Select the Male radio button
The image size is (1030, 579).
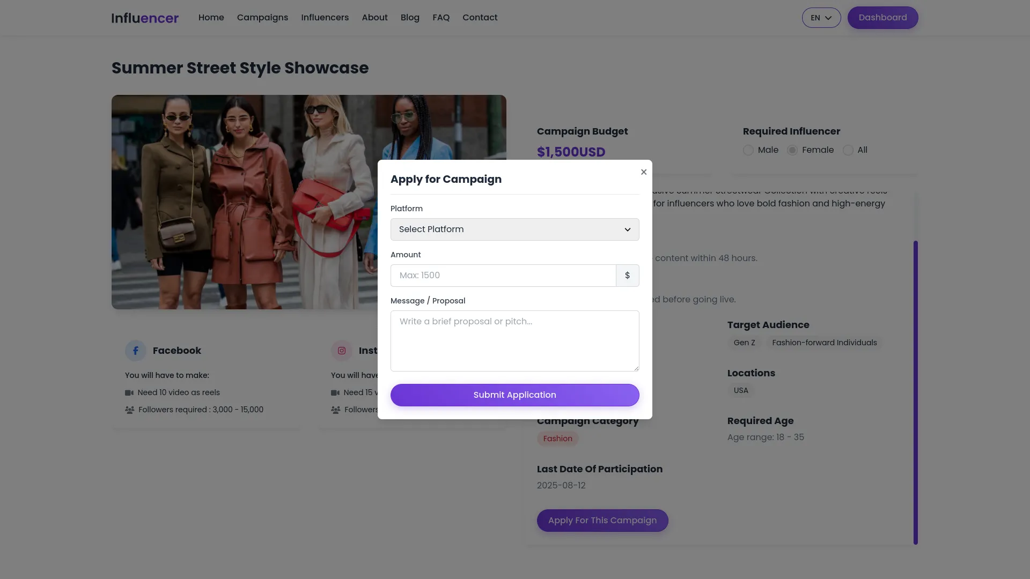point(748,150)
